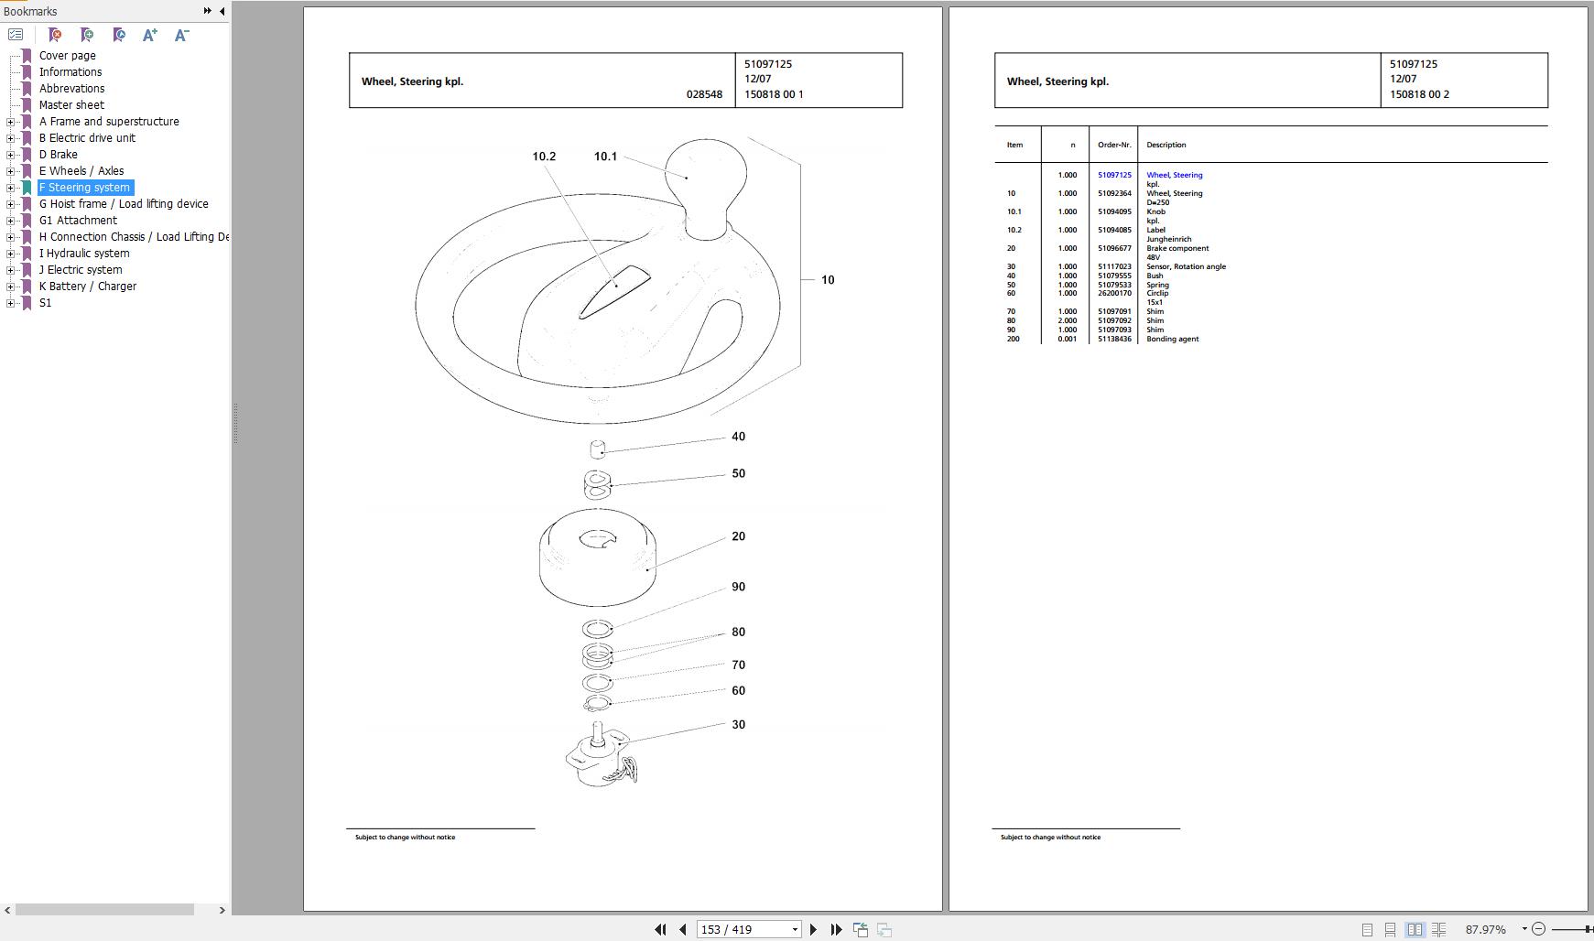The height and width of the screenshot is (941, 1594).
Task: Expand the A Frame and superstructure bookmark
Action: coord(10,122)
